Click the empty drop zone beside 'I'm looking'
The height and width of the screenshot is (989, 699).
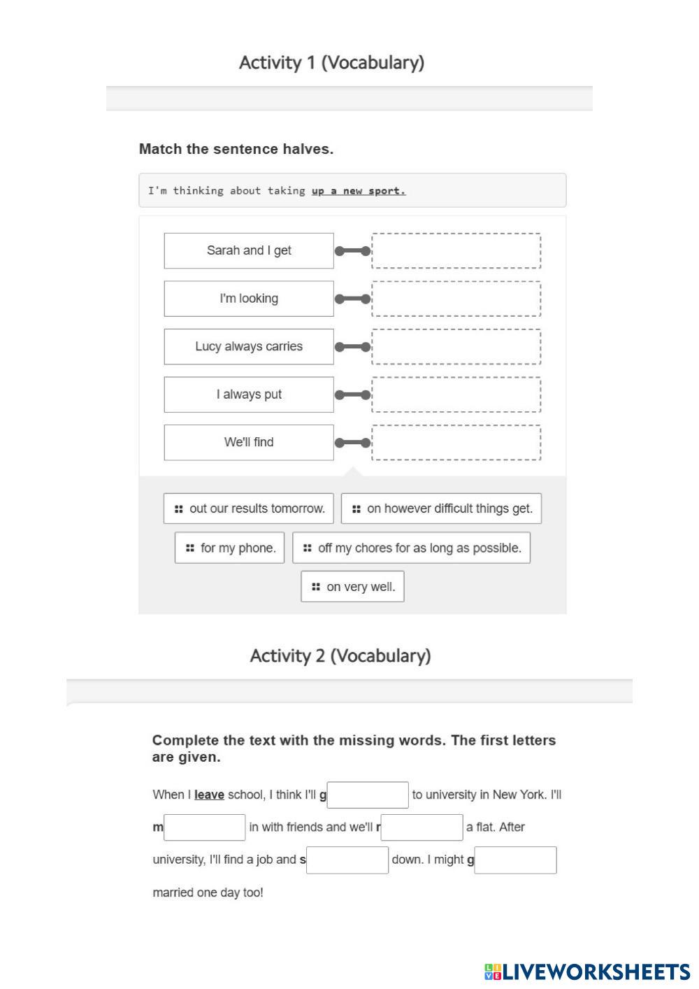(x=456, y=299)
